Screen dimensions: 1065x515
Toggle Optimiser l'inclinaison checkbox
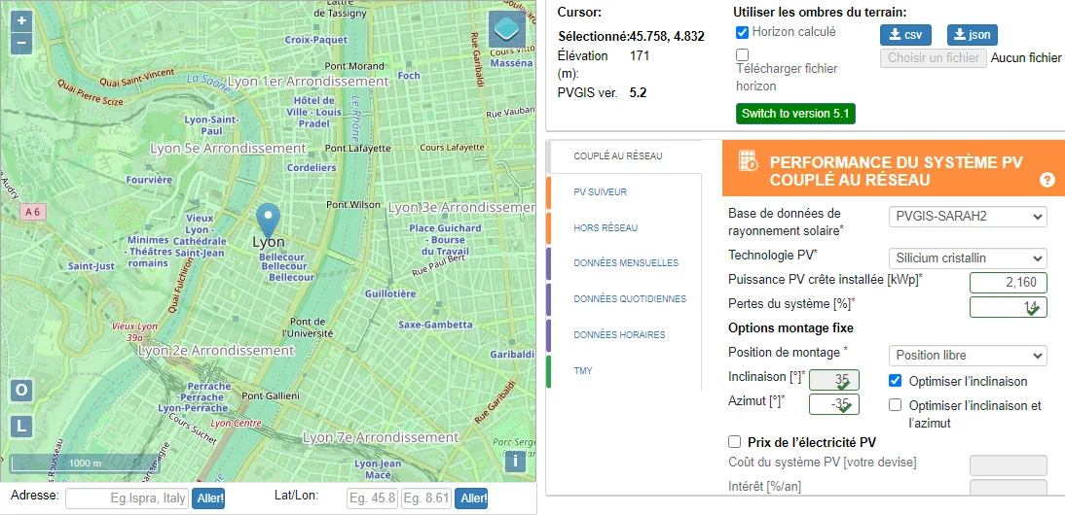[896, 381]
